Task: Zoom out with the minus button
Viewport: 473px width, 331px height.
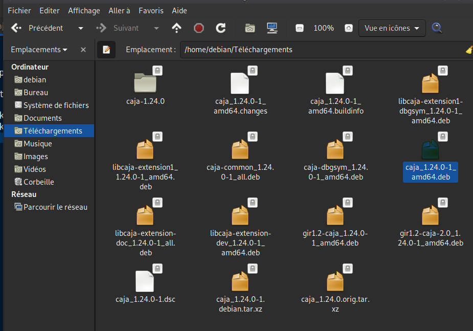Action: [300, 28]
